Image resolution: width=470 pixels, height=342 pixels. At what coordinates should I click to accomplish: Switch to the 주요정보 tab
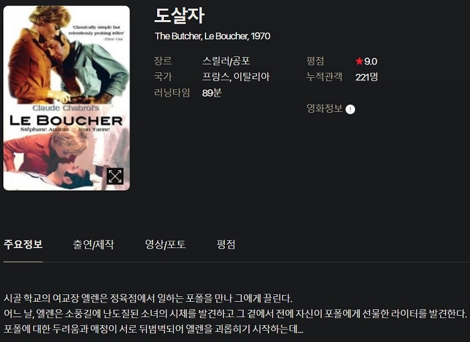coord(23,244)
